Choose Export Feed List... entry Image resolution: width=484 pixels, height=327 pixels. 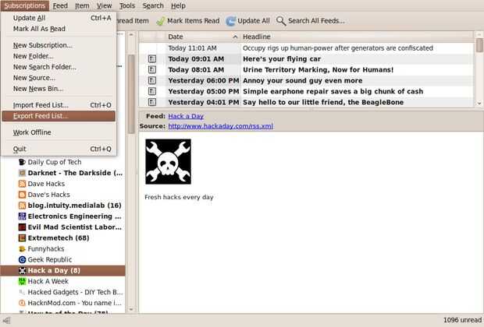[59, 116]
